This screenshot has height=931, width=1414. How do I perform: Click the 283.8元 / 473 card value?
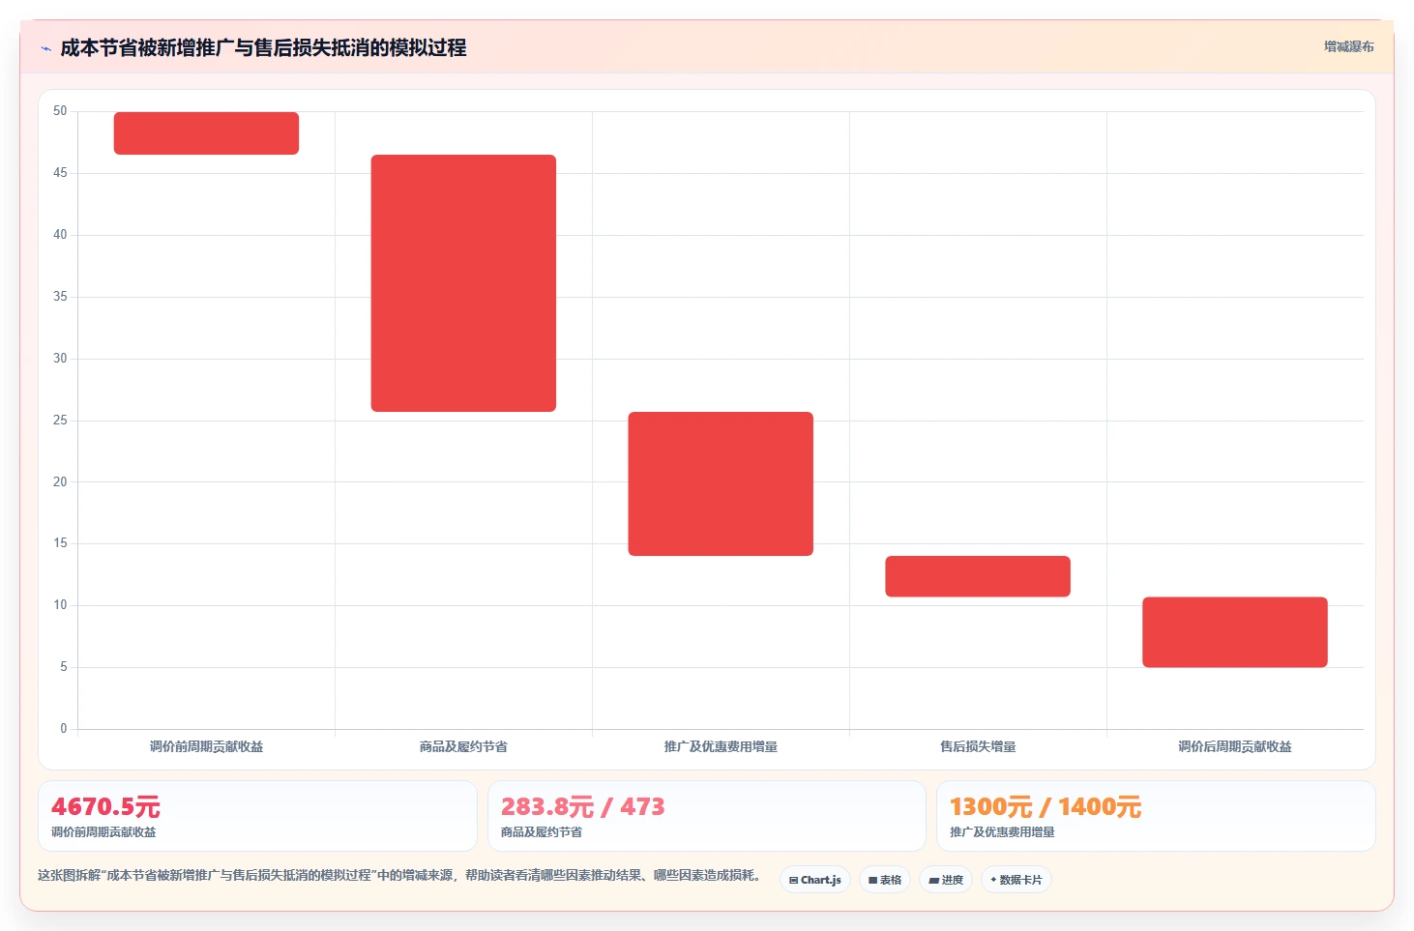pyautogui.click(x=582, y=806)
